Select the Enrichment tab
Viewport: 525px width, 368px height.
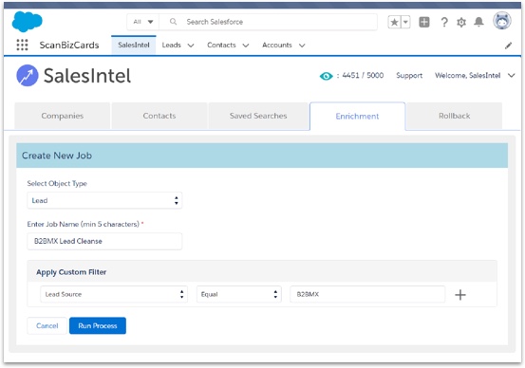point(357,116)
